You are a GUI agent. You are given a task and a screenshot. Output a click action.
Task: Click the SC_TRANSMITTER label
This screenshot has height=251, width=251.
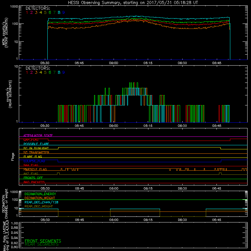pos(36,152)
